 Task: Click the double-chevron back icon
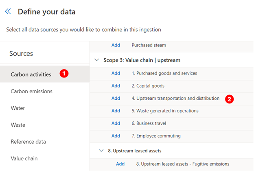point(8,11)
